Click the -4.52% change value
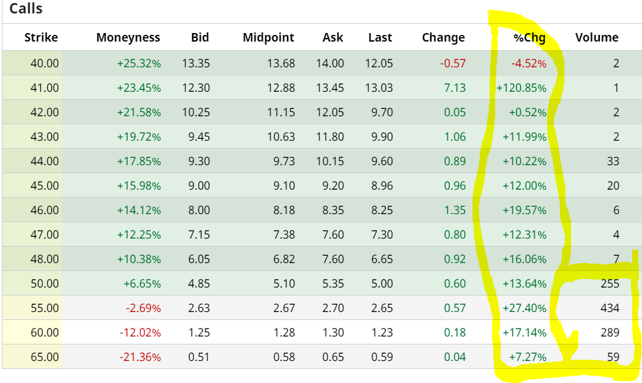 coord(529,63)
